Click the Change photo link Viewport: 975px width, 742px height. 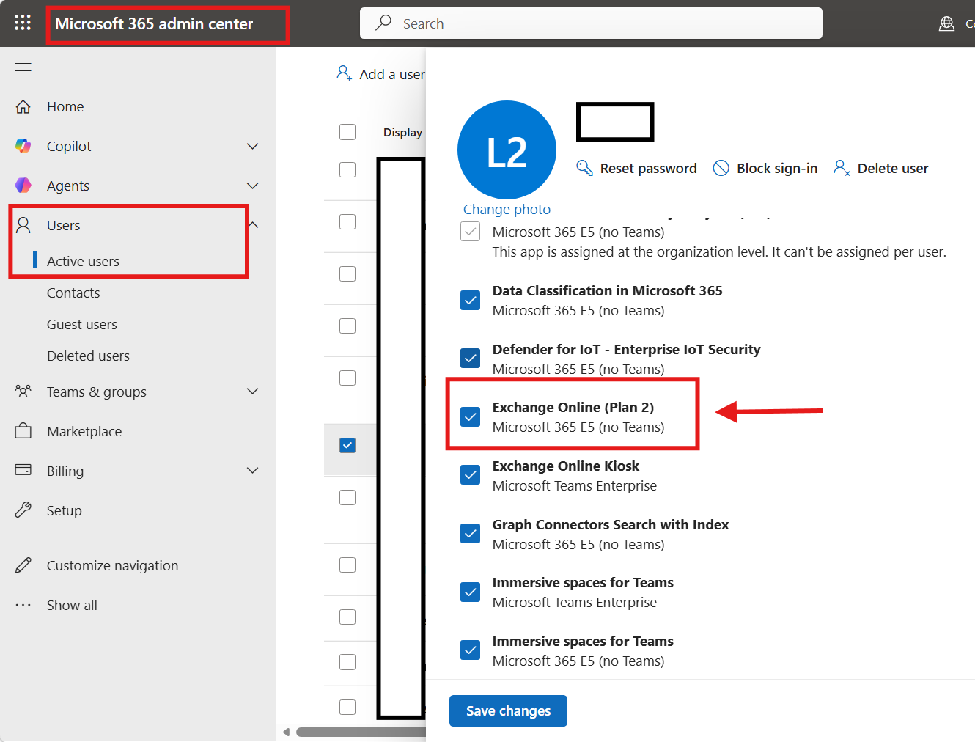pos(507,209)
